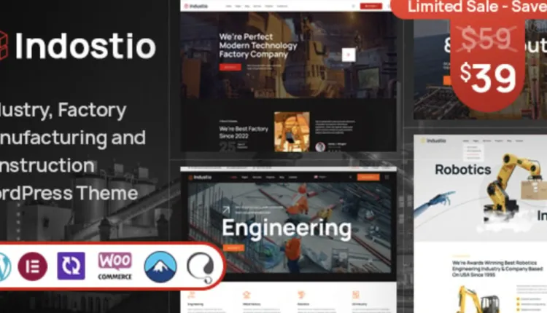Click the WooCommerce logo
The width and height of the screenshot is (547, 313).
point(115,266)
